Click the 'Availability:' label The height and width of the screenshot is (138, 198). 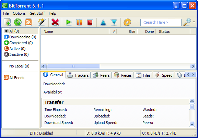[x=53, y=92]
